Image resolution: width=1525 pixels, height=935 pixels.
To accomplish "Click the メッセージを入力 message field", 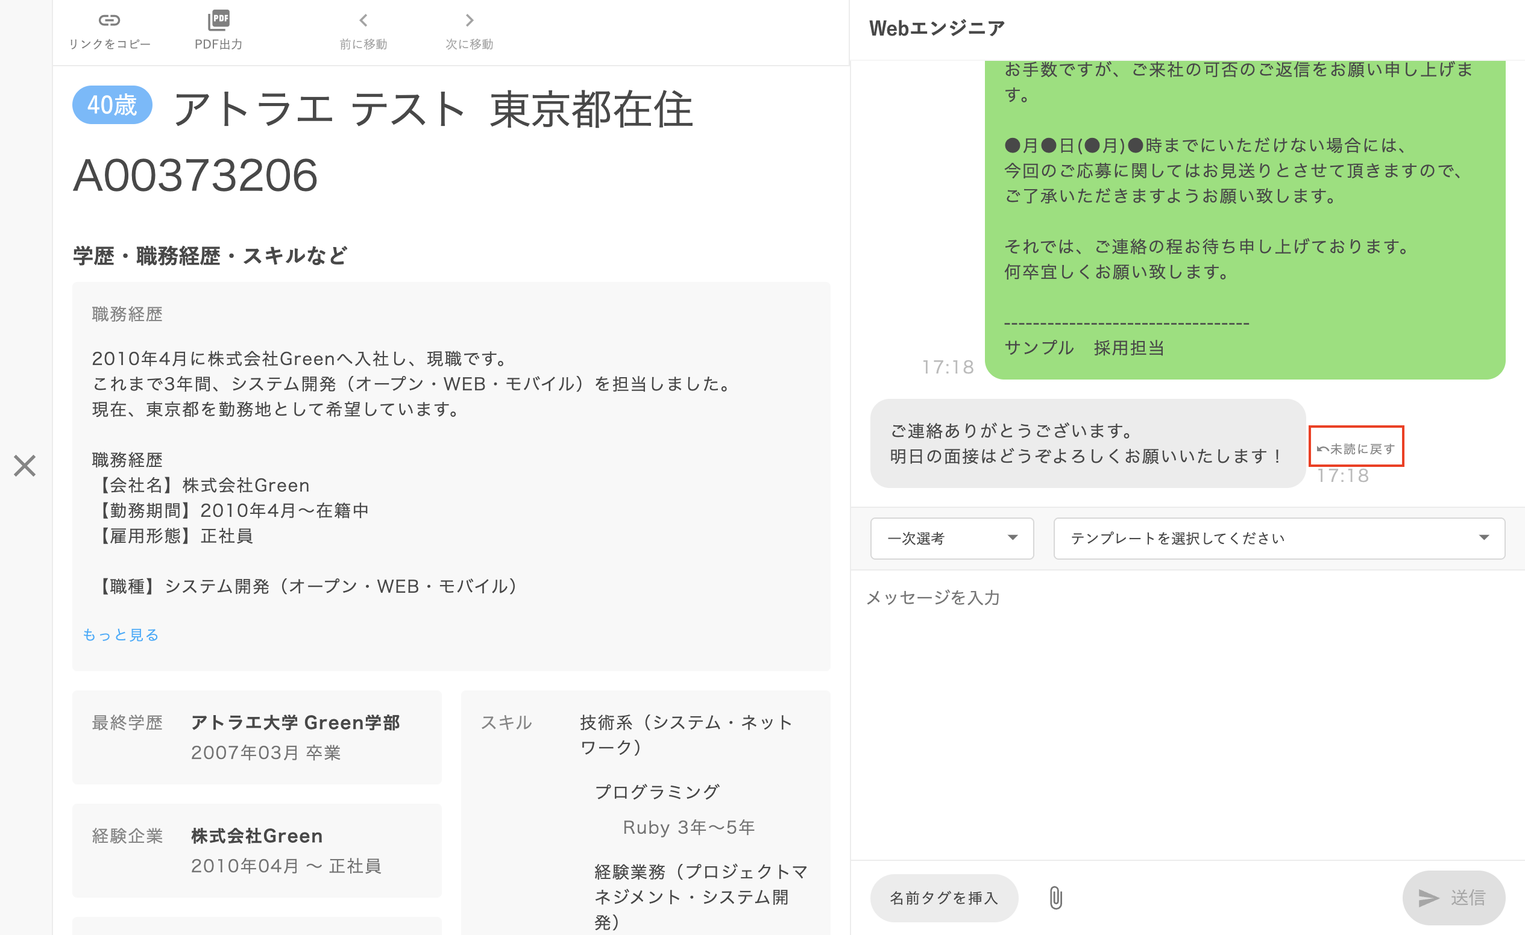I will click(x=1187, y=715).
